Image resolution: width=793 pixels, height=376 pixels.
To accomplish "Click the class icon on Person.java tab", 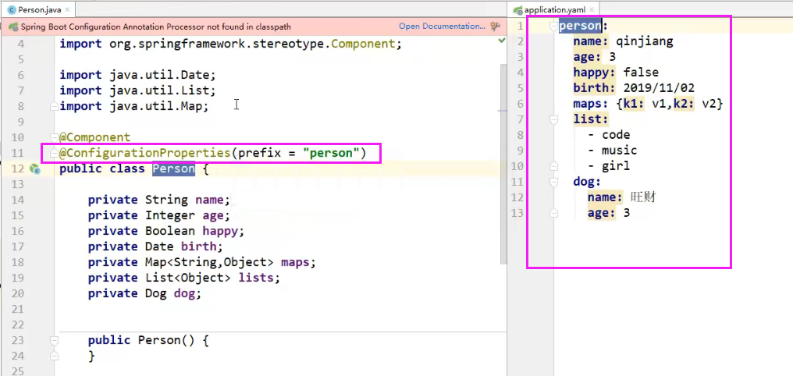I will (12, 9).
